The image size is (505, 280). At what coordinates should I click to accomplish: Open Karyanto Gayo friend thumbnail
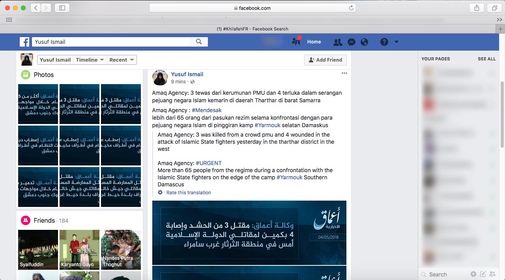[79, 250]
